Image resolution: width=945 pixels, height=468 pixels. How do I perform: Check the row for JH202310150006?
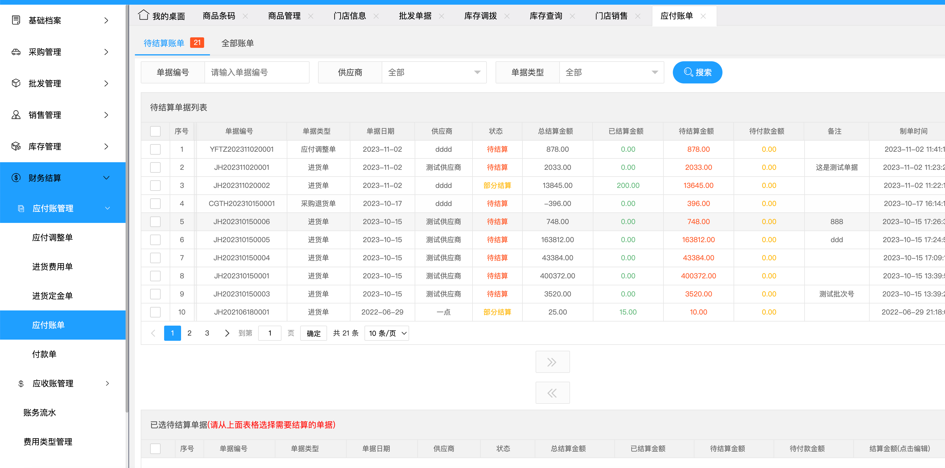[156, 222]
